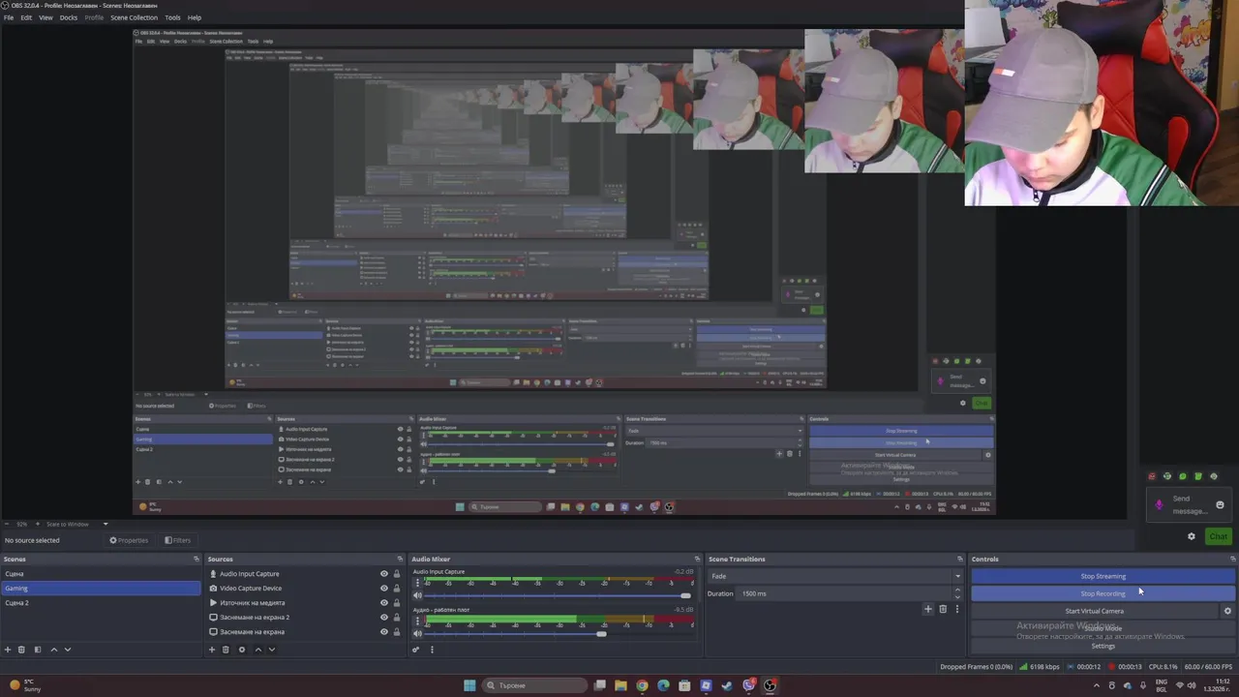The image size is (1239, 697).
Task: Open the Audio Mixer options menu
Action: (432, 650)
